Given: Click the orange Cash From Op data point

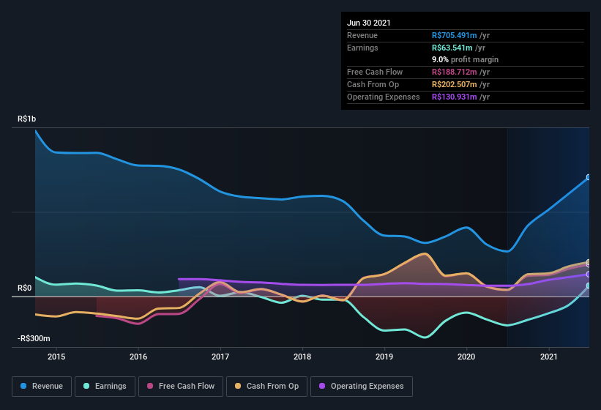Looking at the screenshot, I should (589, 262).
